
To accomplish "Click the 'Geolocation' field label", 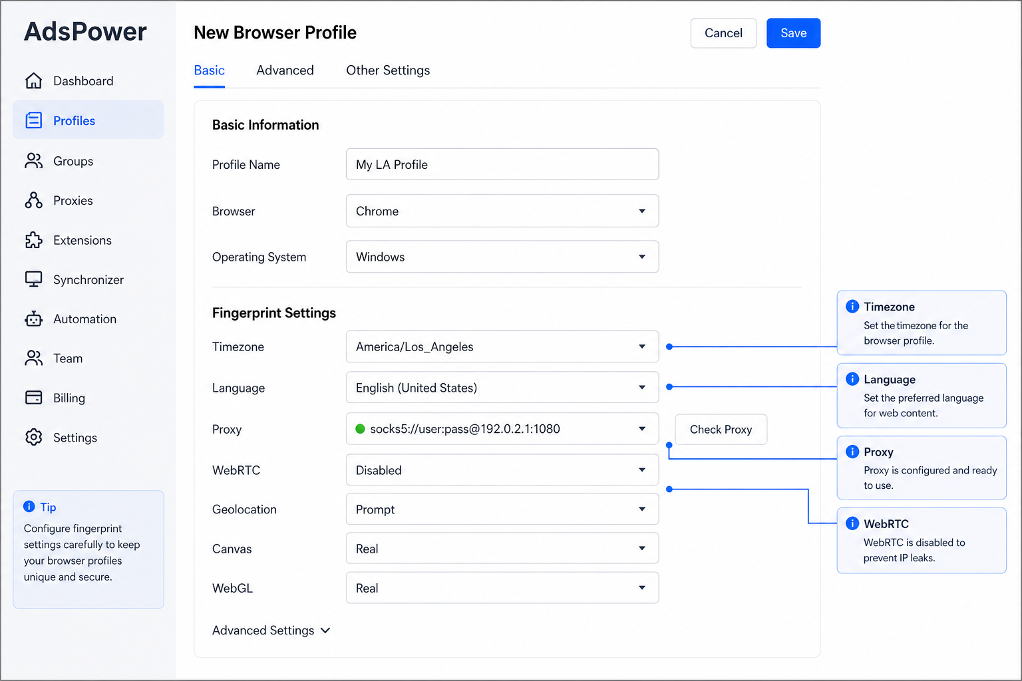I will pyautogui.click(x=244, y=509).
